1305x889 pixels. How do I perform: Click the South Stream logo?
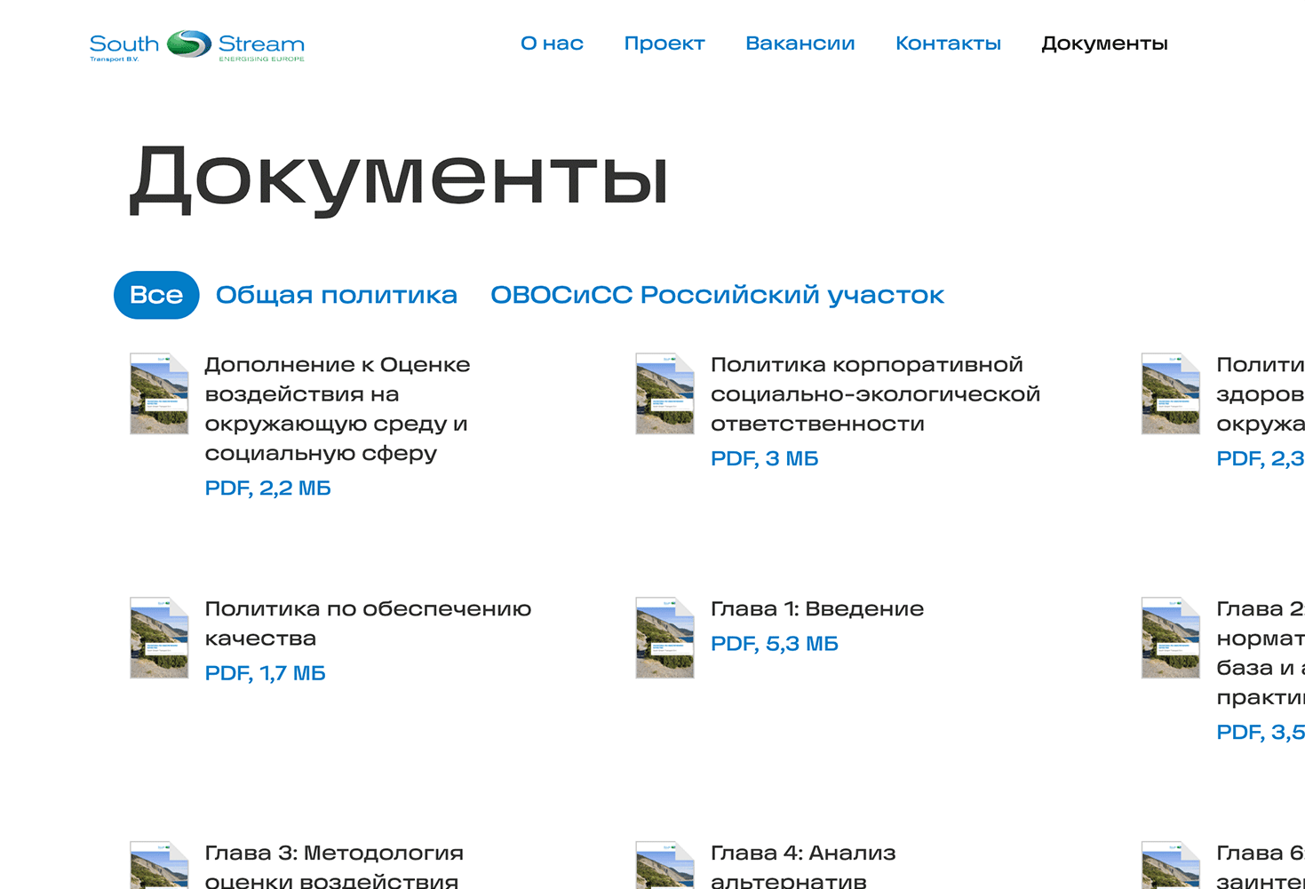(196, 45)
